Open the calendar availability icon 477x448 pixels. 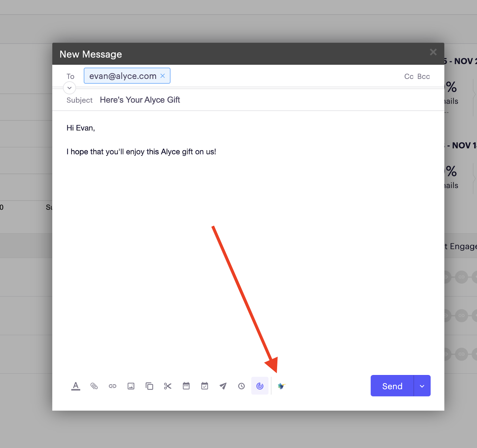click(186, 386)
